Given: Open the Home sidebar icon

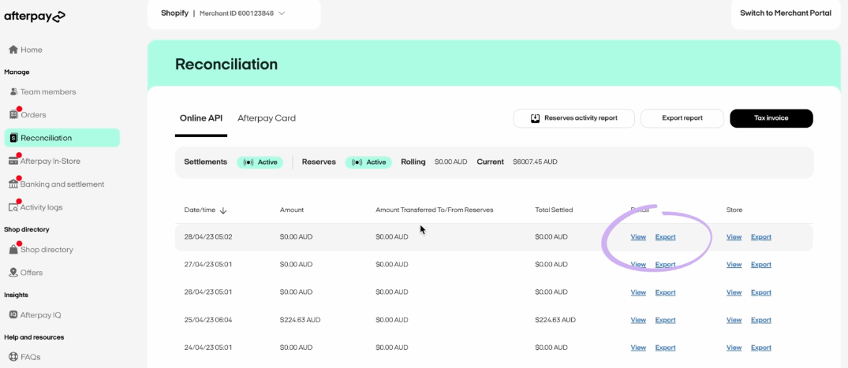Looking at the screenshot, I should (x=13, y=50).
